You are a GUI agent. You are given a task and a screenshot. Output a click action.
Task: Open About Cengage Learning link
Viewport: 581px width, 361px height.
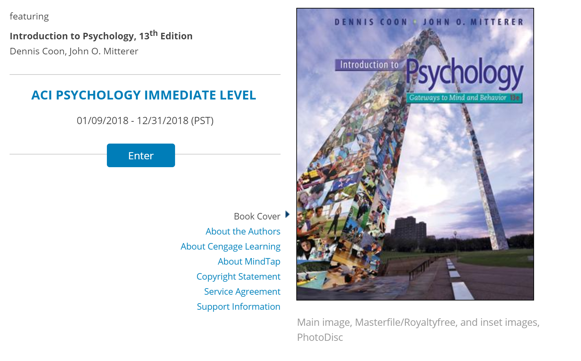tap(231, 246)
